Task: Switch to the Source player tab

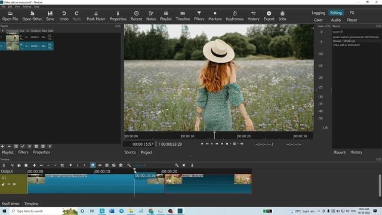Action: (x=130, y=152)
